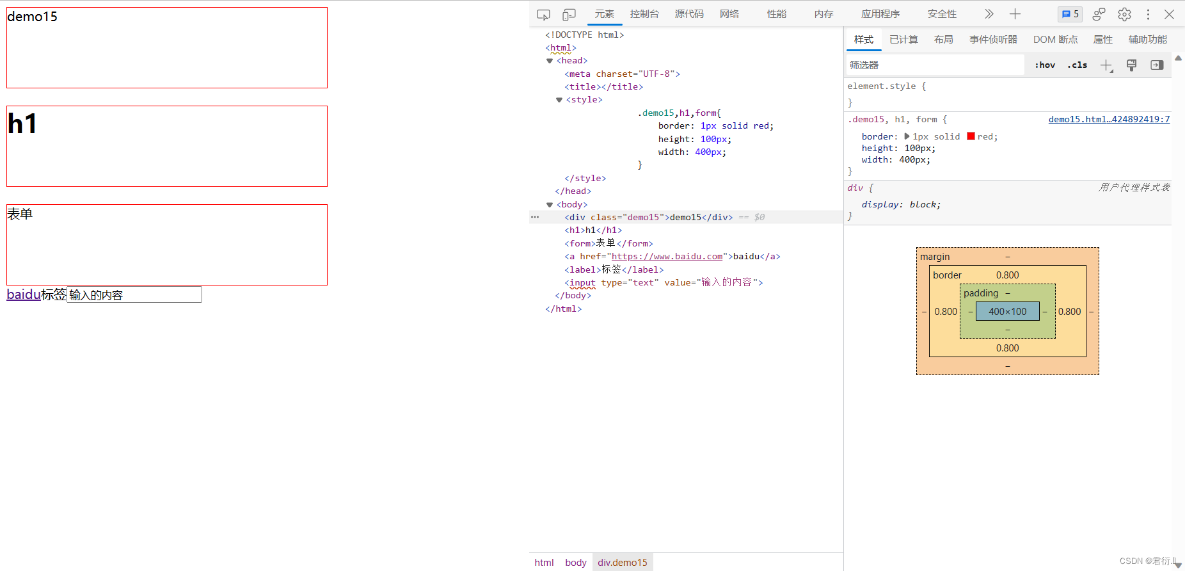This screenshot has width=1185, height=571.
Task: Click the styles pane scrollbar up arrow
Action: pos(1178,58)
